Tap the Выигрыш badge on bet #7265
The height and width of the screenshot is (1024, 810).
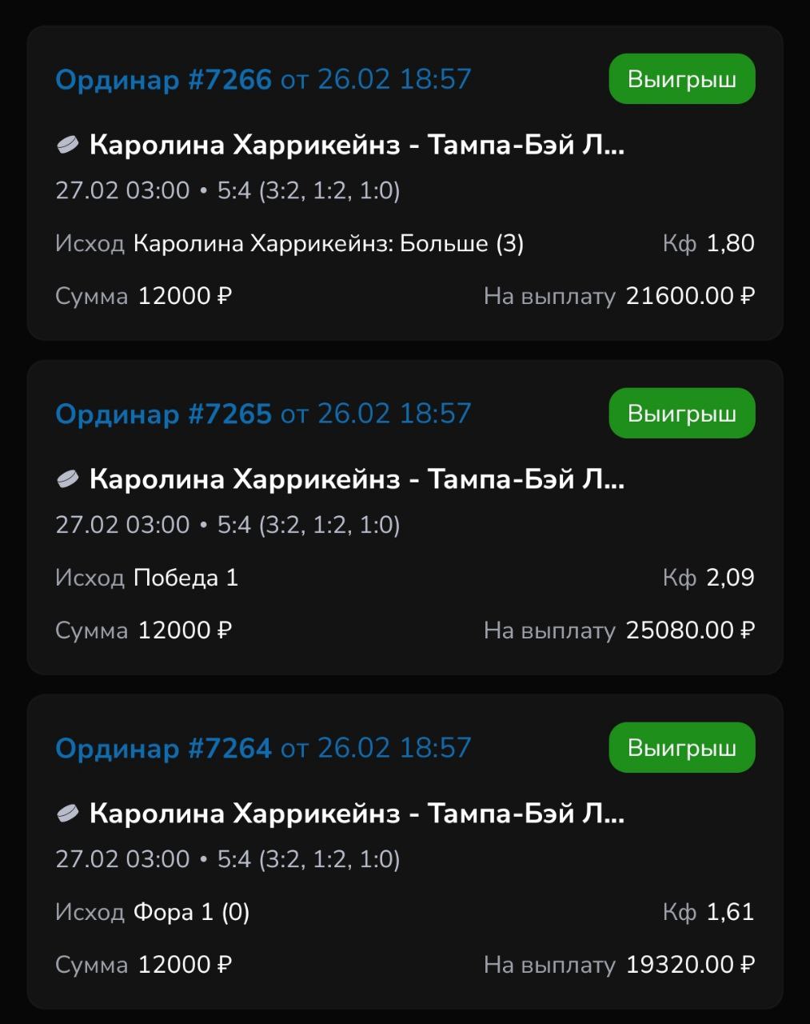click(x=681, y=414)
